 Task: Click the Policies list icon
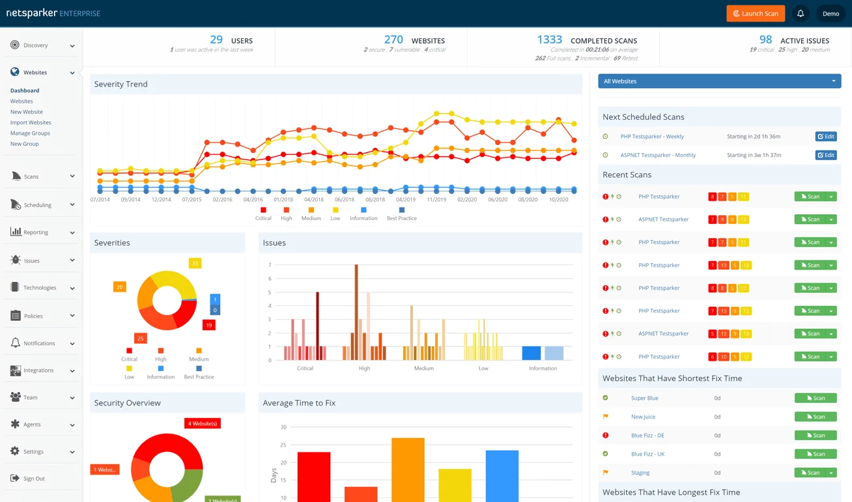[x=16, y=315]
